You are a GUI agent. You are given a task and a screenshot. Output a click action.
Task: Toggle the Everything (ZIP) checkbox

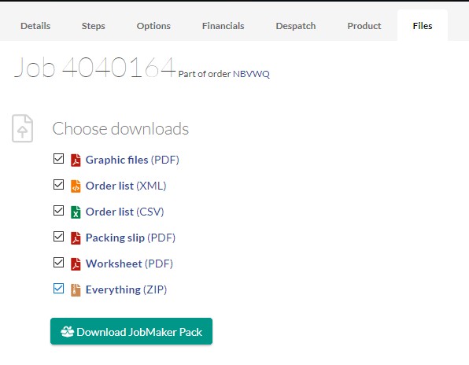point(58,289)
